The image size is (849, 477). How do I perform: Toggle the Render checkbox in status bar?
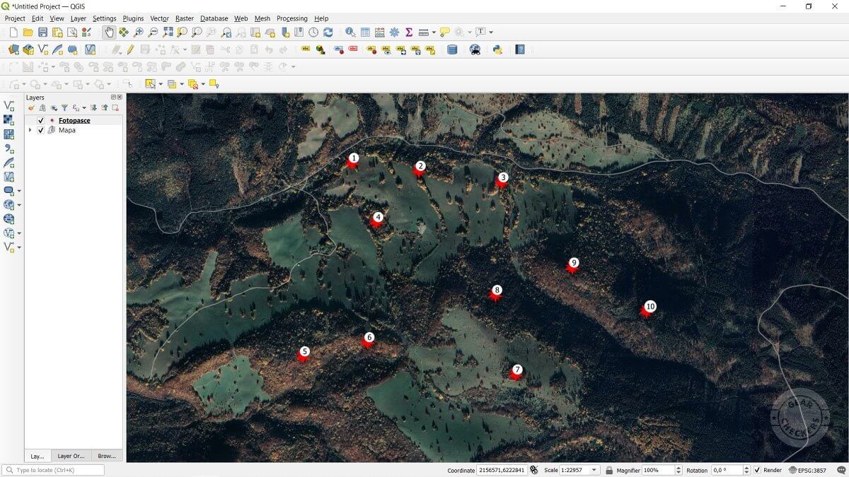(x=757, y=470)
